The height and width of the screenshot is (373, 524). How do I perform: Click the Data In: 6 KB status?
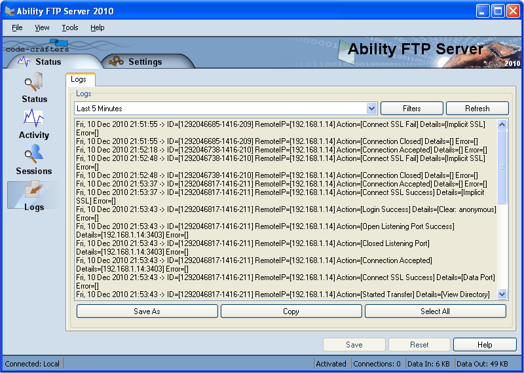coord(428,364)
